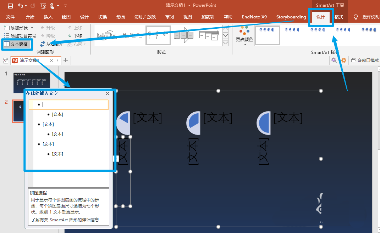This screenshot has height=233, width=380.
Task: Close the 演示文稿1 document tab
Action: point(51,61)
